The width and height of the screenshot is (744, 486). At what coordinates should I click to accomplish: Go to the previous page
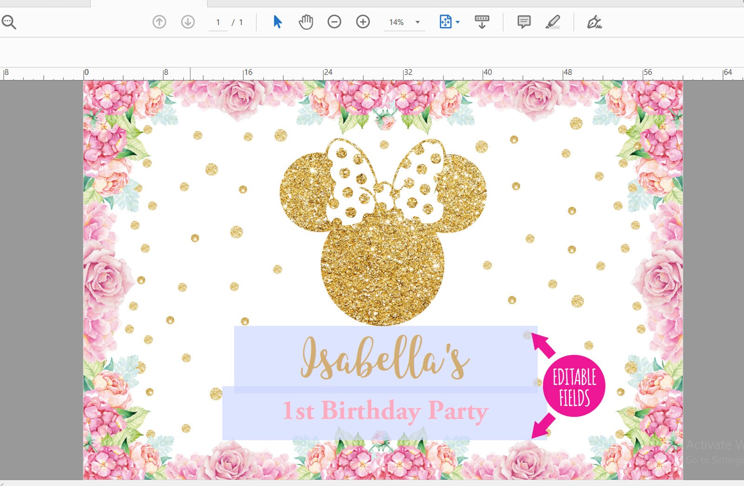tap(159, 21)
